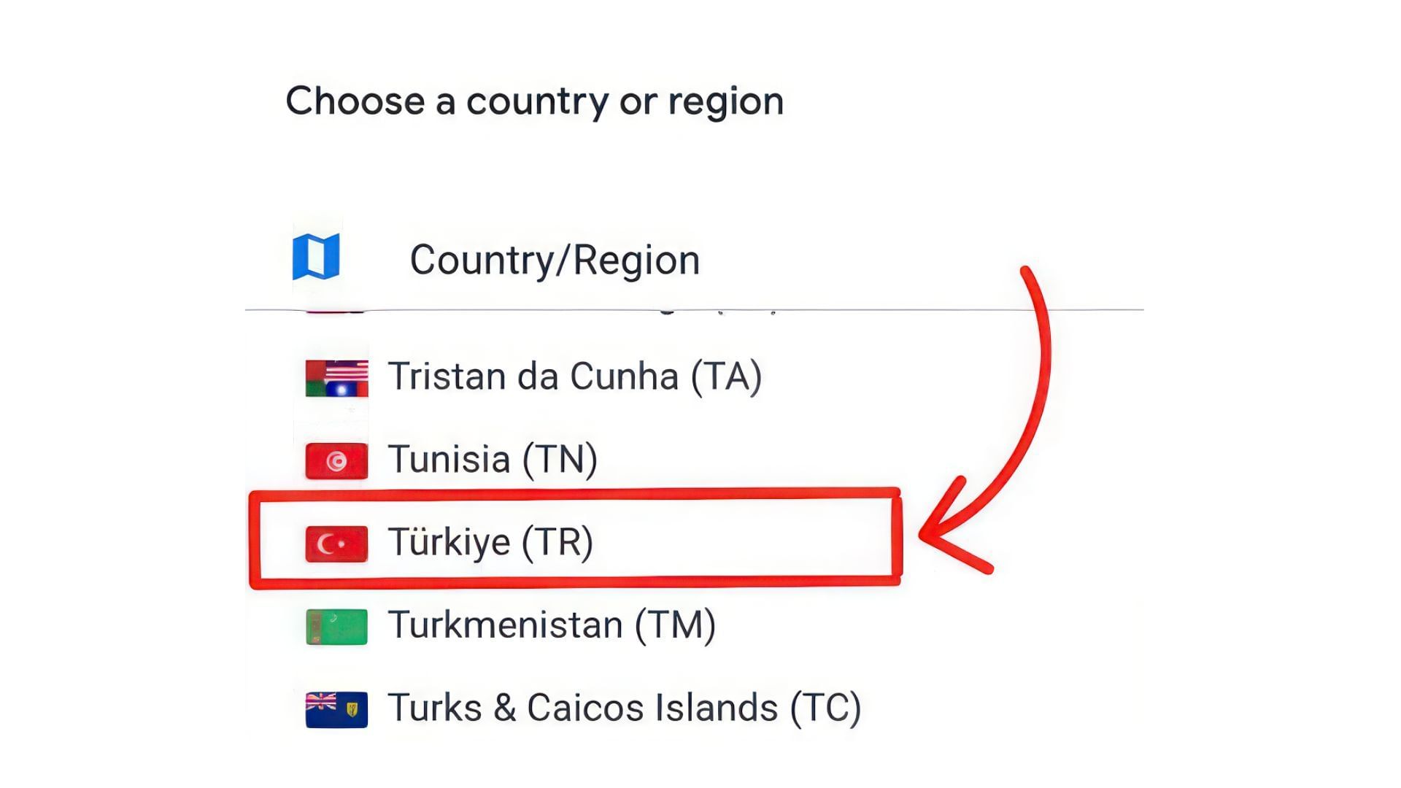Click the partially hidden entry above Tristan da Cunha

click(540, 312)
